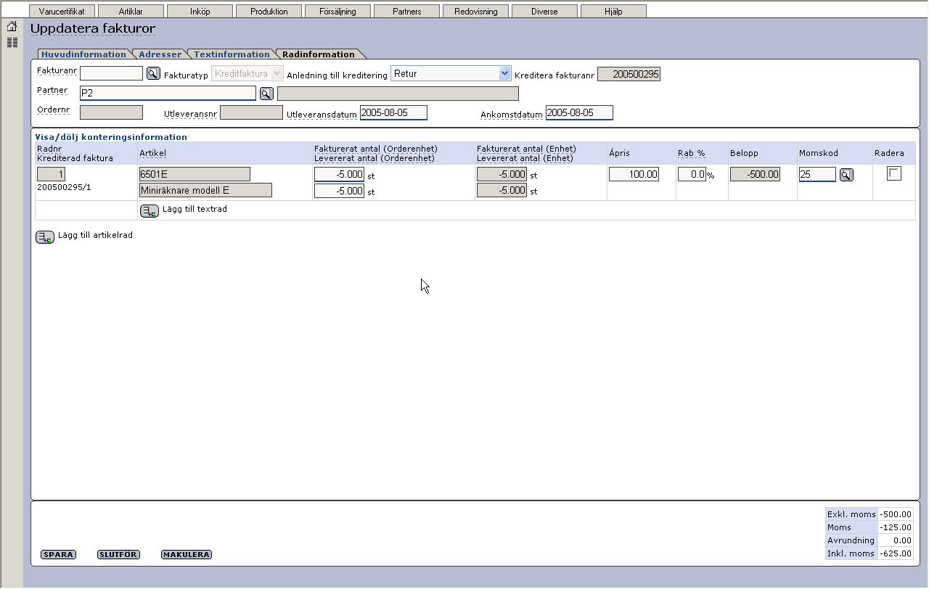The image size is (929, 589).
Task: Open the Fakturatyp dropdown
Action: coord(247,73)
